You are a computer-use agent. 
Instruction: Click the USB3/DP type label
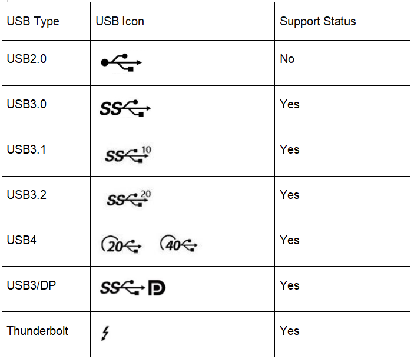click(x=31, y=285)
